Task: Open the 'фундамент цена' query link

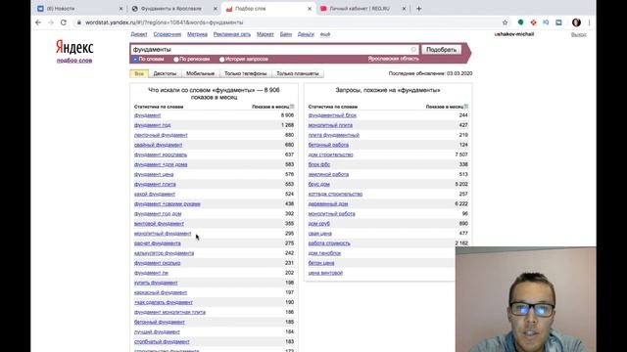Action: pyautogui.click(x=154, y=174)
